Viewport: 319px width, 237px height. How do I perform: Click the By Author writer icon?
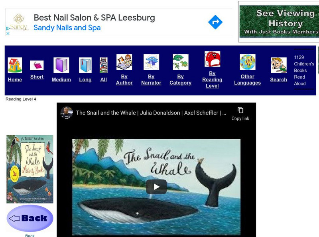coord(124,62)
